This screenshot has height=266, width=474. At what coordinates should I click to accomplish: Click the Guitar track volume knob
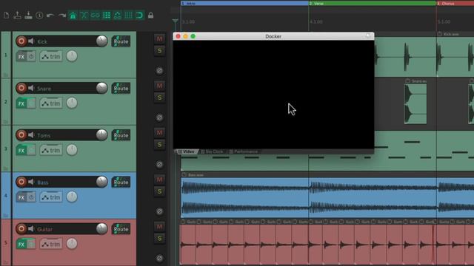pyautogui.click(x=101, y=229)
